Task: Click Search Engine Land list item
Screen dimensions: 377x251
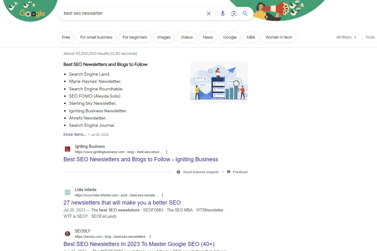Action: pos(90,74)
